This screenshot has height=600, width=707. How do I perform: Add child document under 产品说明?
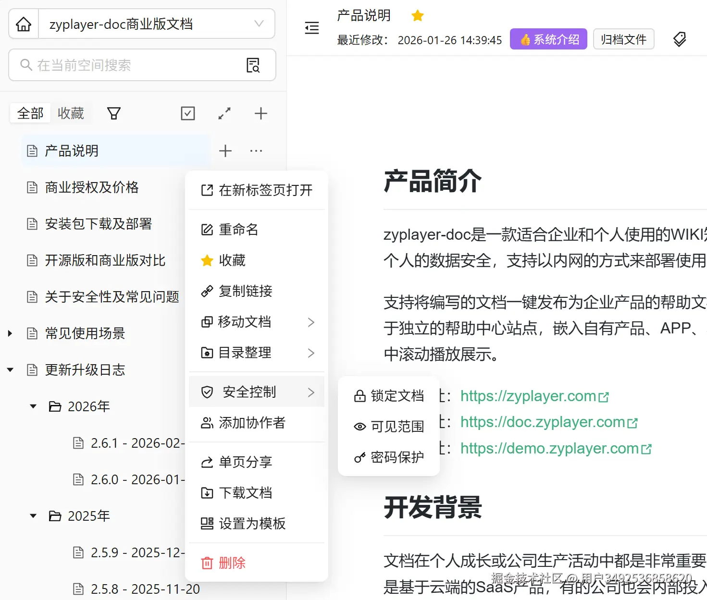click(225, 151)
